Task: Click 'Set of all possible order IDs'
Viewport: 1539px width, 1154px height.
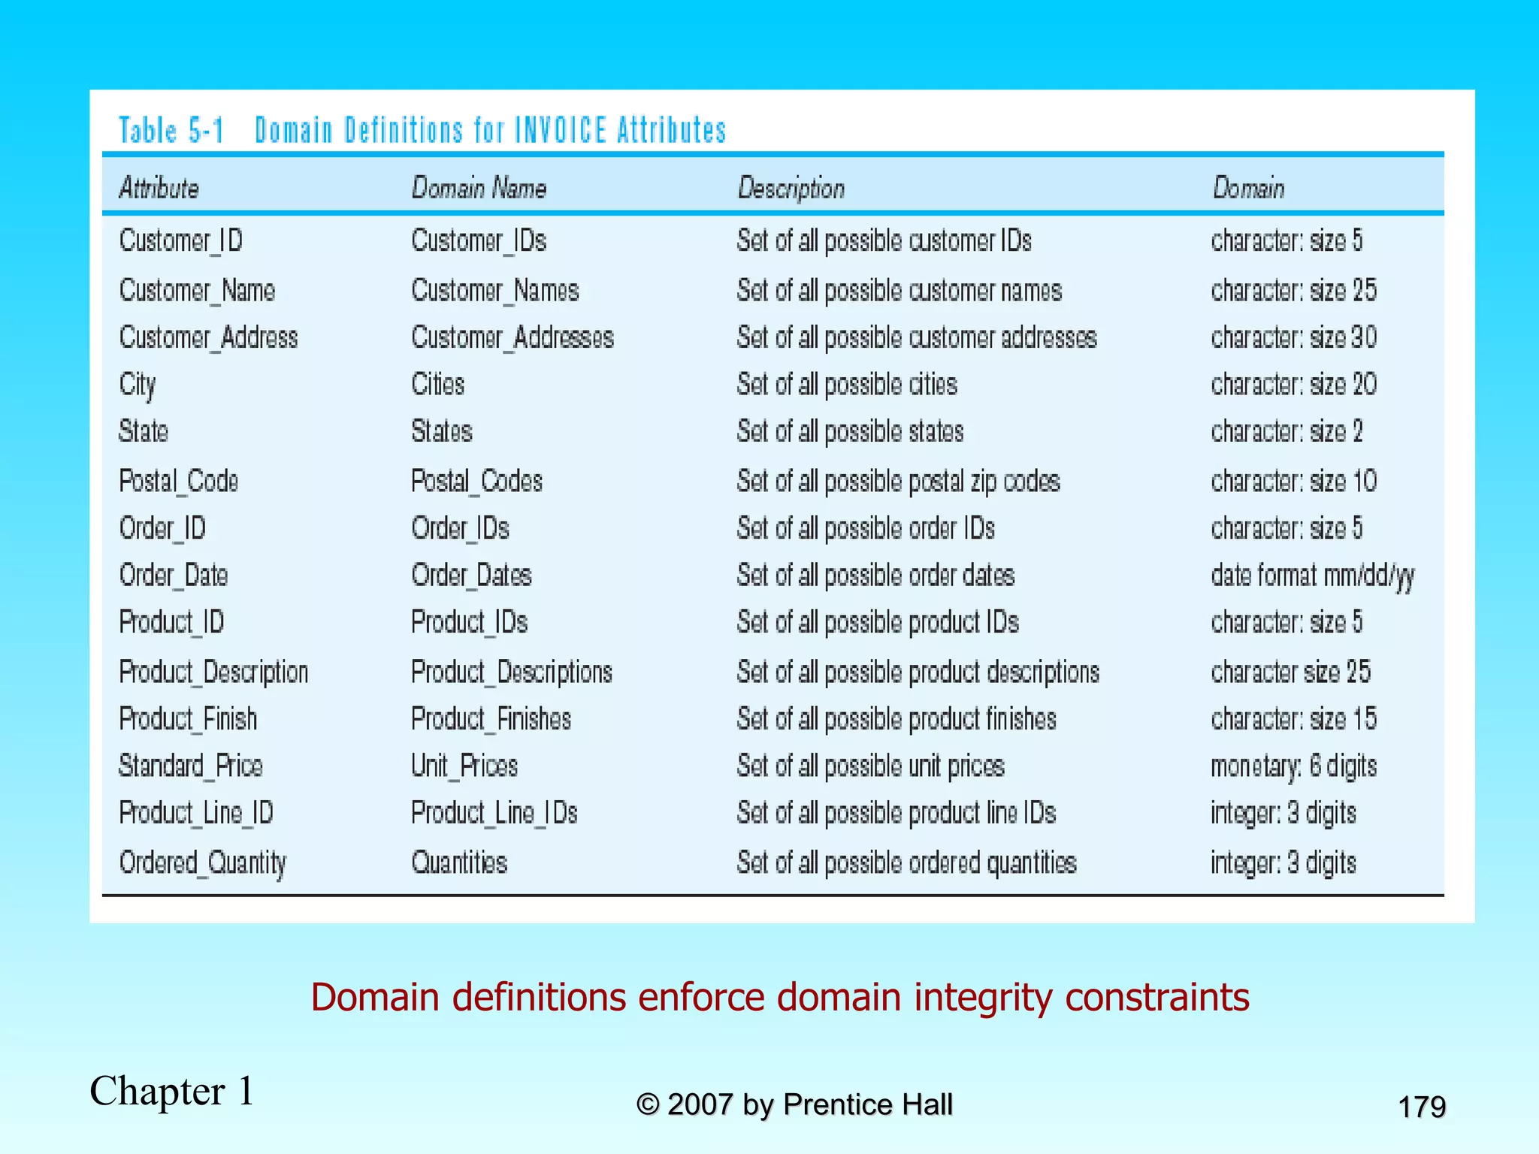Action: [x=866, y=528]
